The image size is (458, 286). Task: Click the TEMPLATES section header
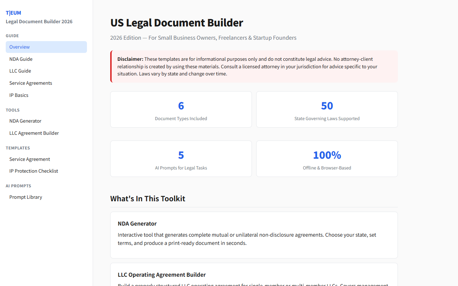18,148
